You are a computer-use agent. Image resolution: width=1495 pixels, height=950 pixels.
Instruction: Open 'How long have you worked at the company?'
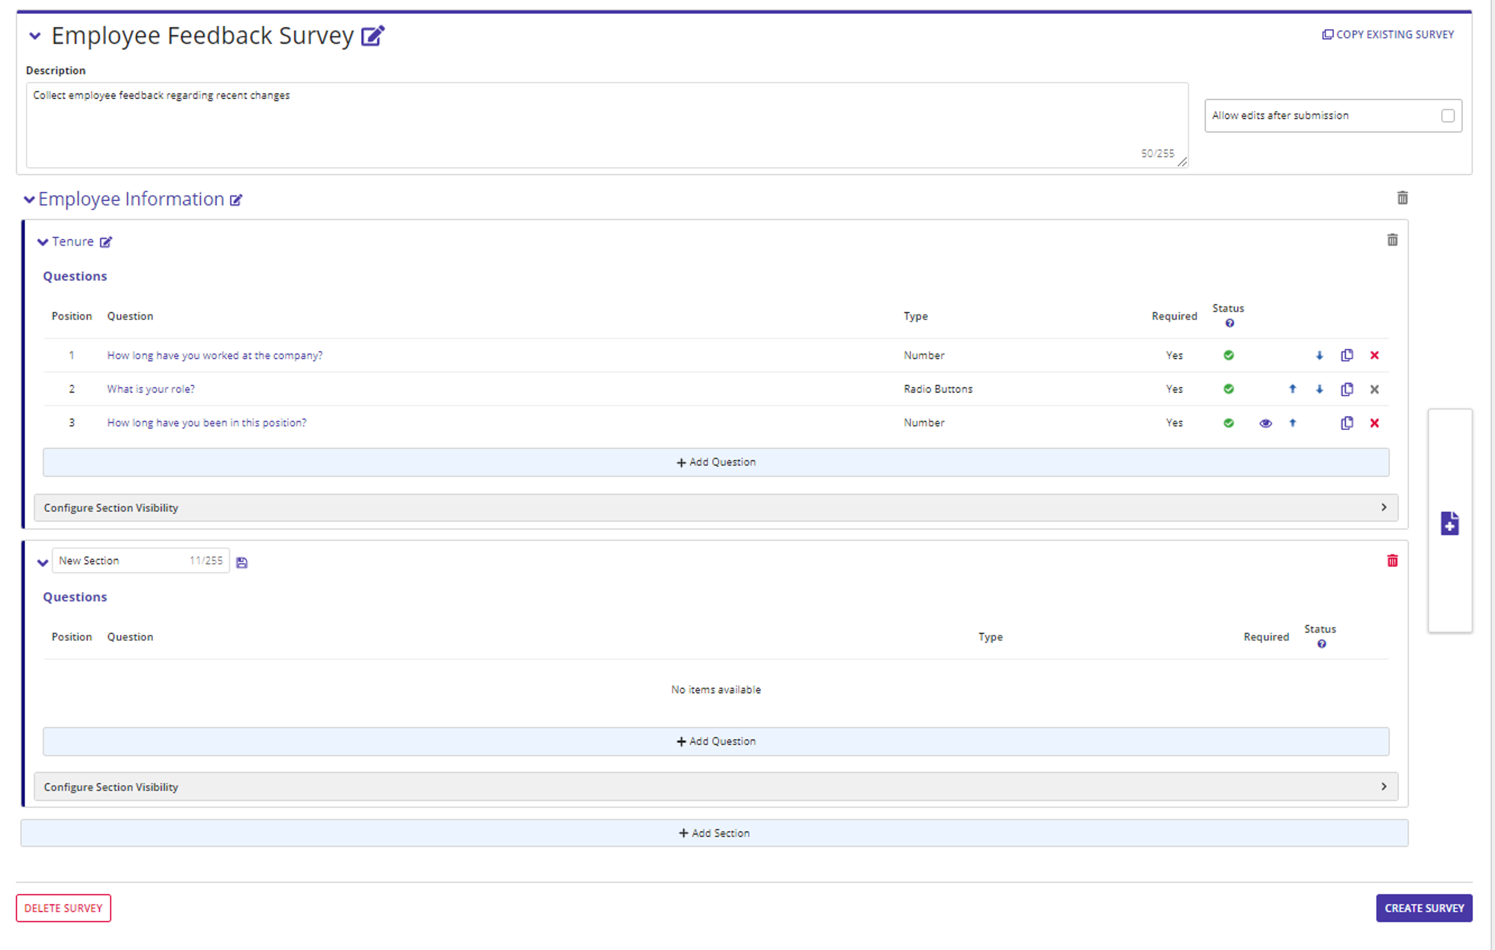click(x=215, y=356)
